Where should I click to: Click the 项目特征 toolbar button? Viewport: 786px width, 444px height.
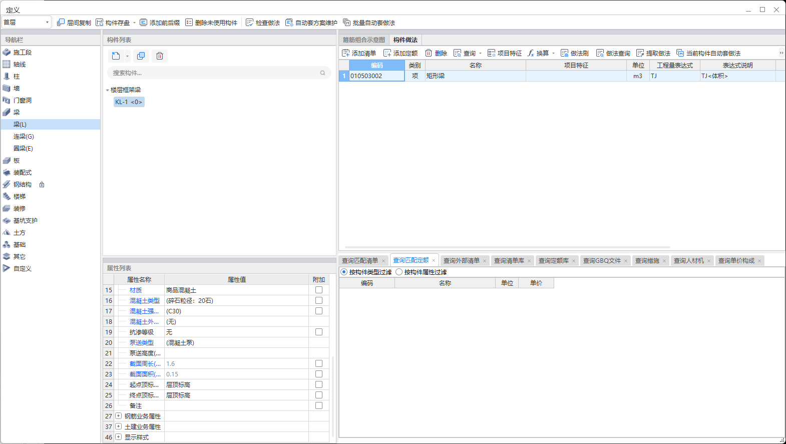point(505,53)
